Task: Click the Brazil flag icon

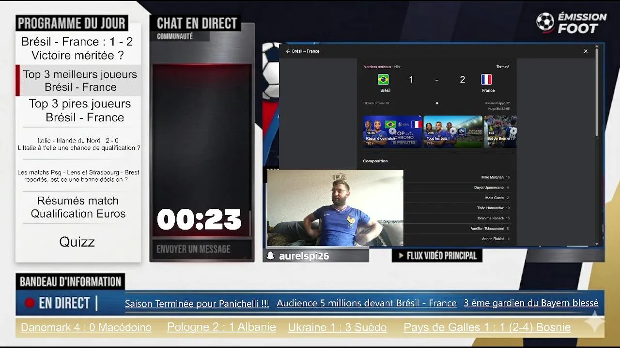Action: [x=383, y=79]
